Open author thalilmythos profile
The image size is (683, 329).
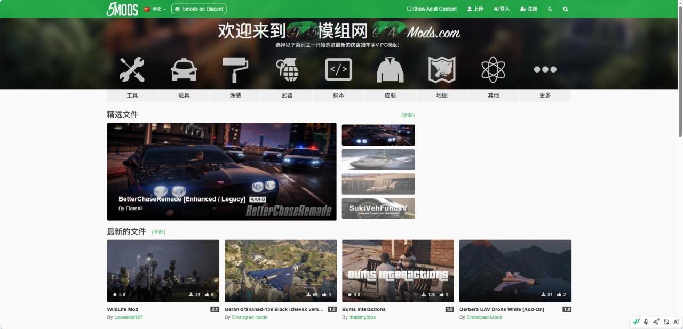pos(362,317)
